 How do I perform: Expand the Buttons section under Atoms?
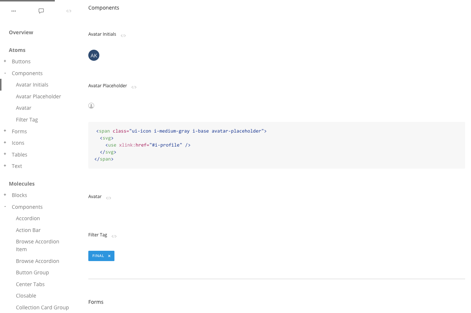[x=5, y=61]
